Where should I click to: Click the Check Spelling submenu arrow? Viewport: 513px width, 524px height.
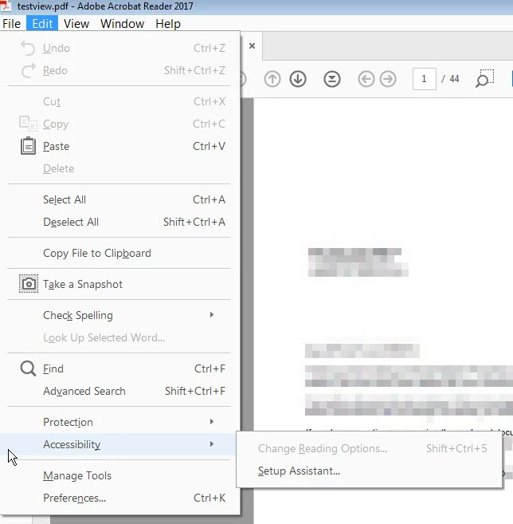[x=212, y=315]
